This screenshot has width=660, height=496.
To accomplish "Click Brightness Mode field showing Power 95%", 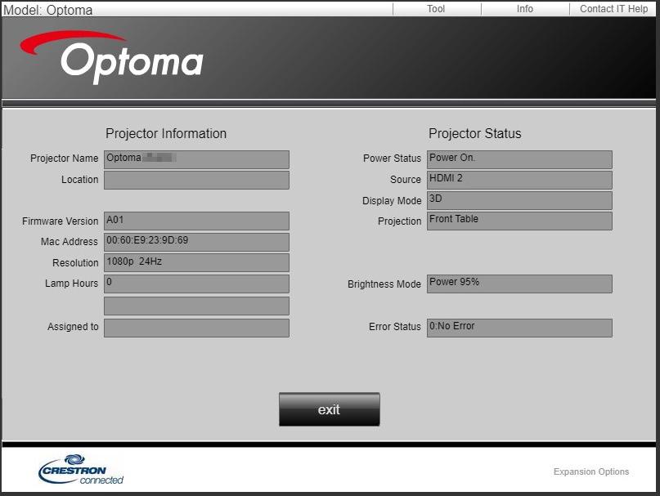I will pos(519,284).
